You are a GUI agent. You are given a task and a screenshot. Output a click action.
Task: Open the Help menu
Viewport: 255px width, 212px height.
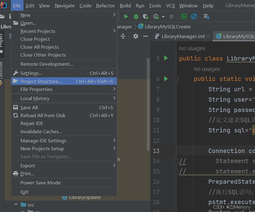pos(208,6)
